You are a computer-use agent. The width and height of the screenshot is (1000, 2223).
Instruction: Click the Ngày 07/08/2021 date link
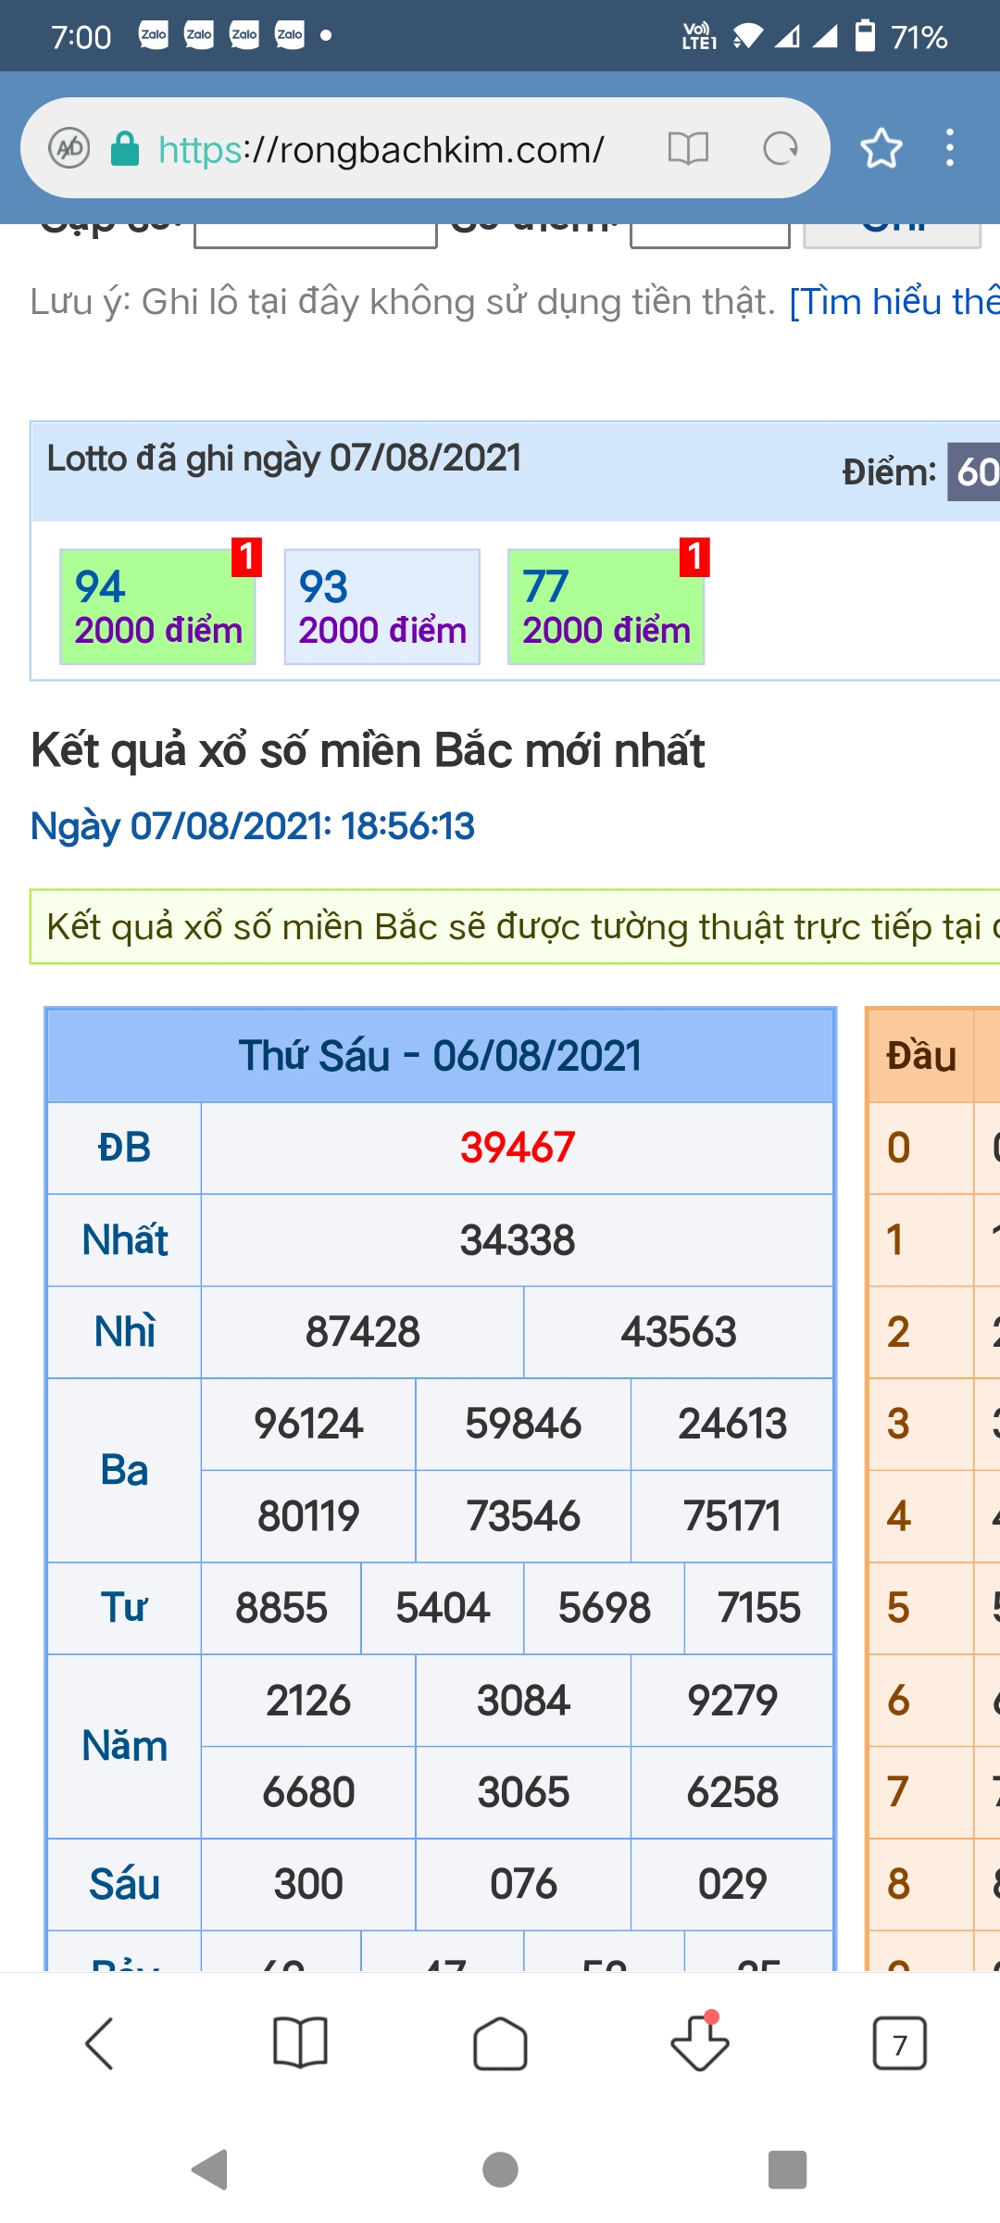252,825
